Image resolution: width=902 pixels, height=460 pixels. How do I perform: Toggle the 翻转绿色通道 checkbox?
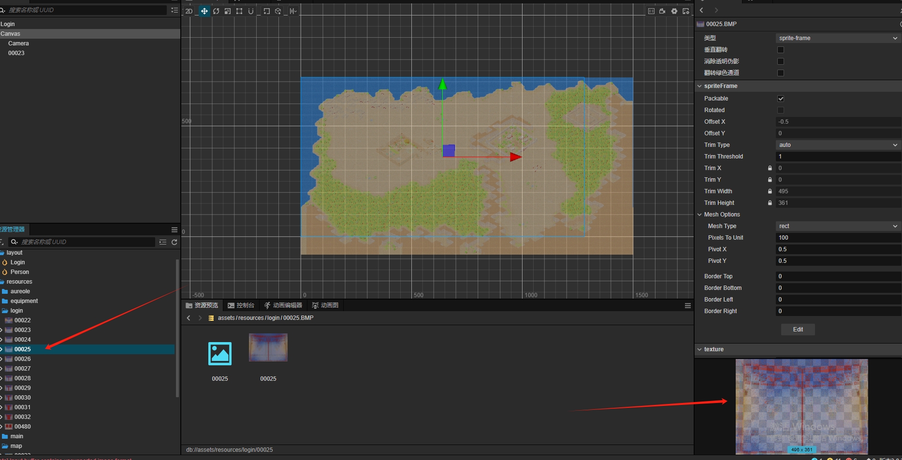780,73
